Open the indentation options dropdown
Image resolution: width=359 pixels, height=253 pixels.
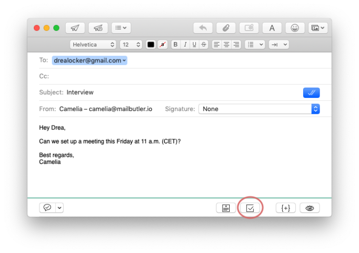tap(279, 45)
